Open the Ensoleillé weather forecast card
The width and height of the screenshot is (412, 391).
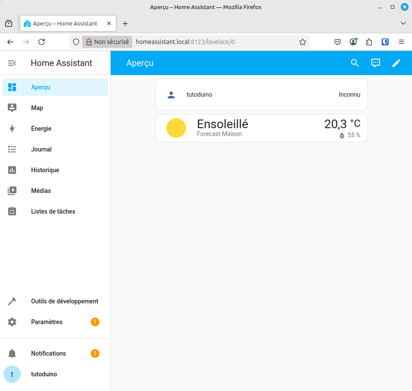click(262, 128)
